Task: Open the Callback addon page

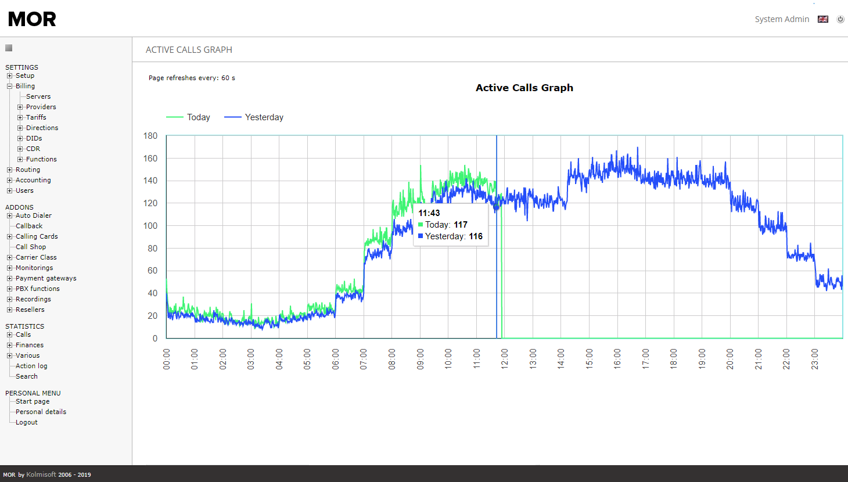Action: click(29, 226)
